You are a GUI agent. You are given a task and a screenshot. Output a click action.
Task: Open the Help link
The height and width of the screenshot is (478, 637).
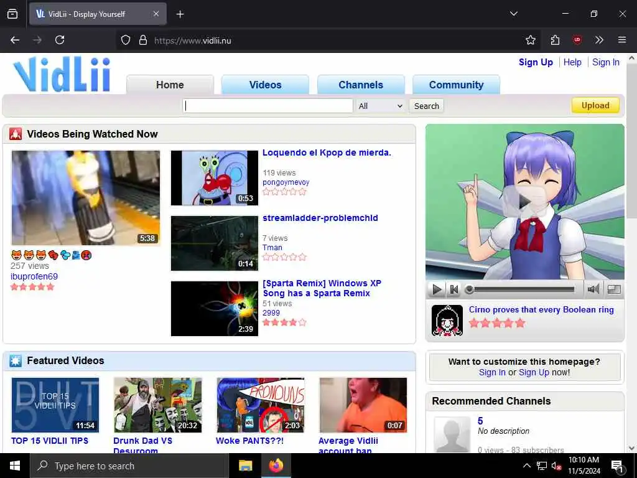(x=572, y=62)
